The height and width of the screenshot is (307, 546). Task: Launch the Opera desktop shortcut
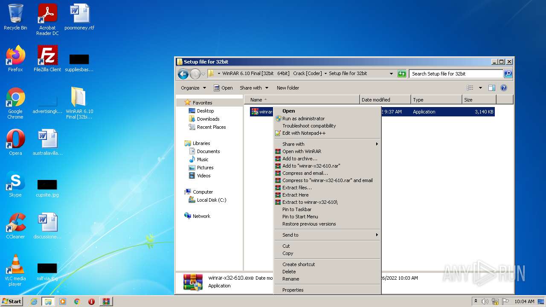click(x=15, y=142)
